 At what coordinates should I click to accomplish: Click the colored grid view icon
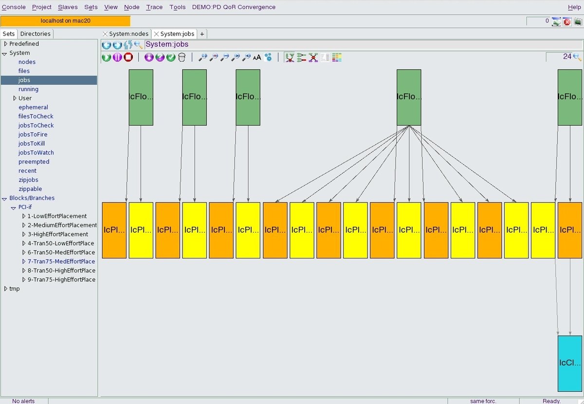click(337, 57)
